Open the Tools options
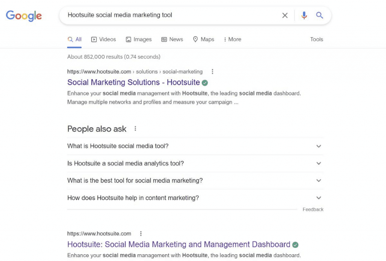 [316, 39]
